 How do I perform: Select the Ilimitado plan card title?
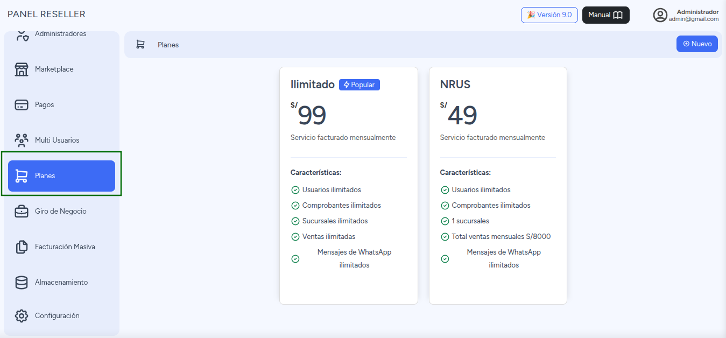(313, 84)
